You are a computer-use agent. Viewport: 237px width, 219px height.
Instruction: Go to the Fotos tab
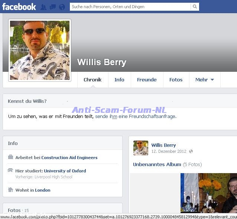[x=176, y=80]
